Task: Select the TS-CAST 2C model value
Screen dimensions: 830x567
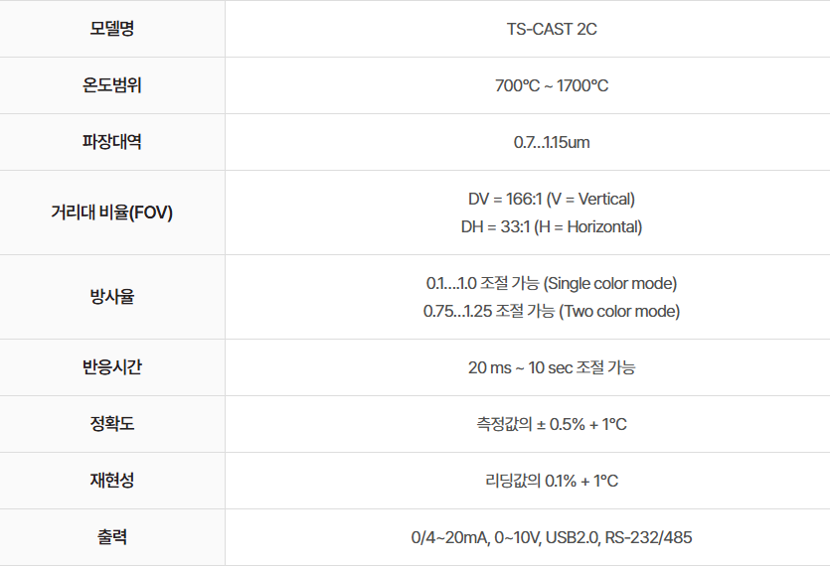Action: coord(552,29)
